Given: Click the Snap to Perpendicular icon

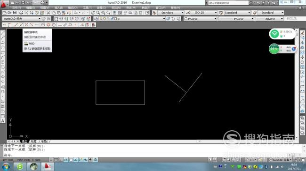Looking at the screenshot, I should coord(60,25).
